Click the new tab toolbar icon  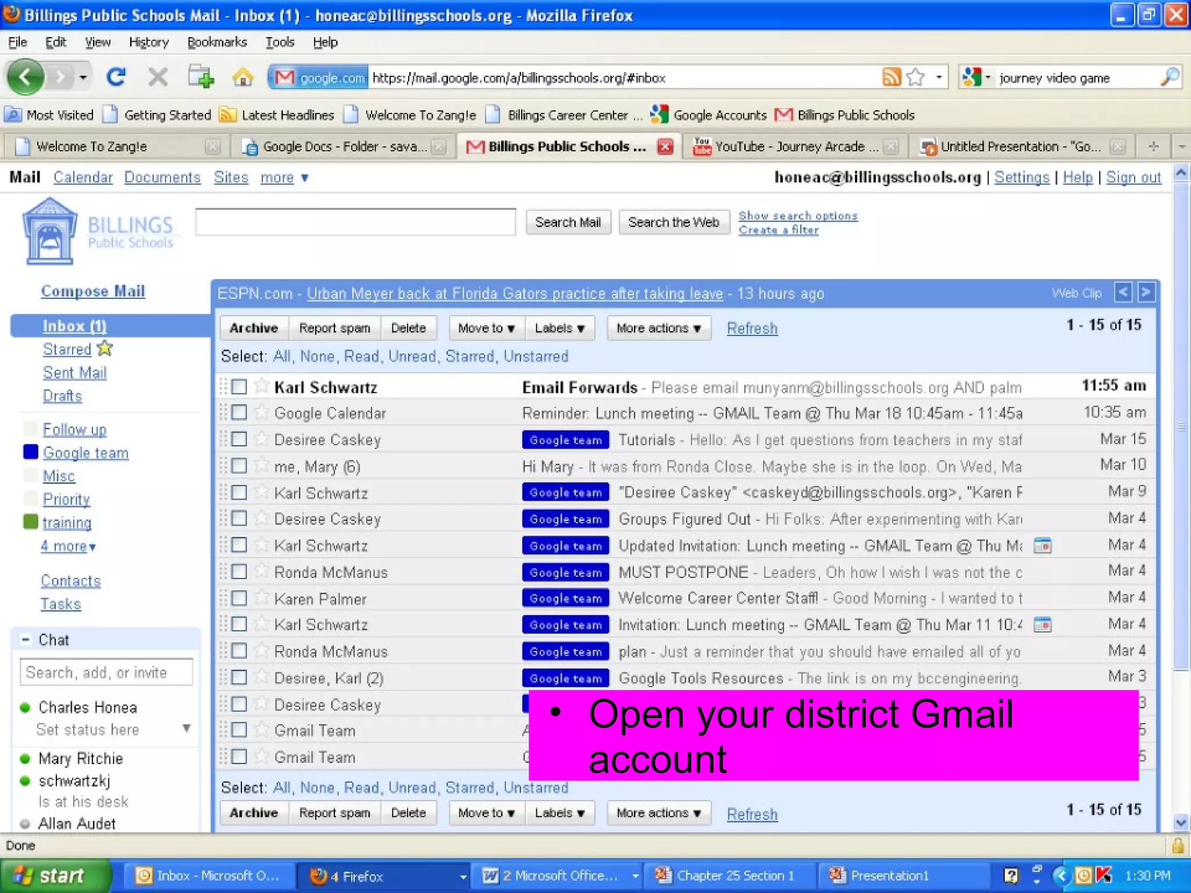(x=201, y=77)
